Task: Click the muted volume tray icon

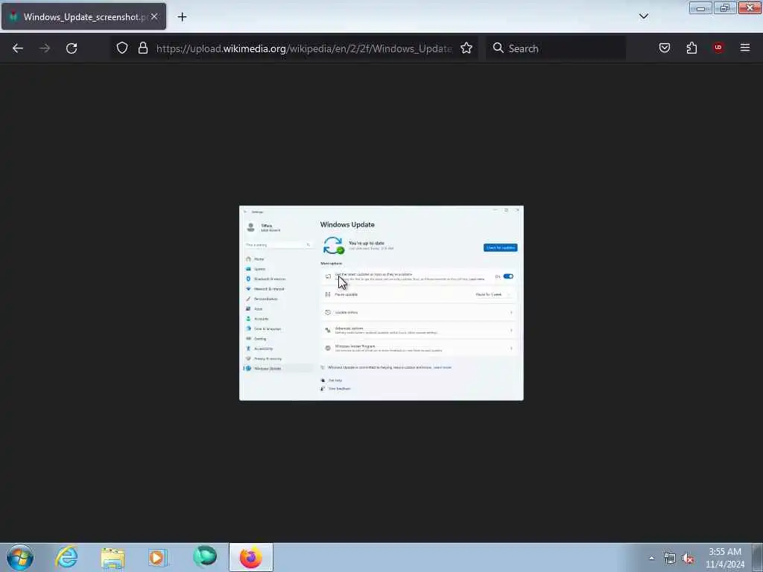Action: [x=688, y=559]
